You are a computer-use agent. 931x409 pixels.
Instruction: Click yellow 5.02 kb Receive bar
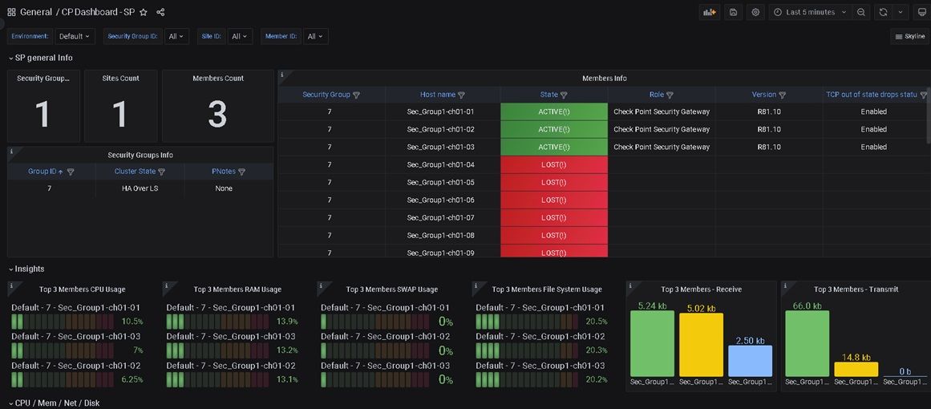[x=701, y=345]
